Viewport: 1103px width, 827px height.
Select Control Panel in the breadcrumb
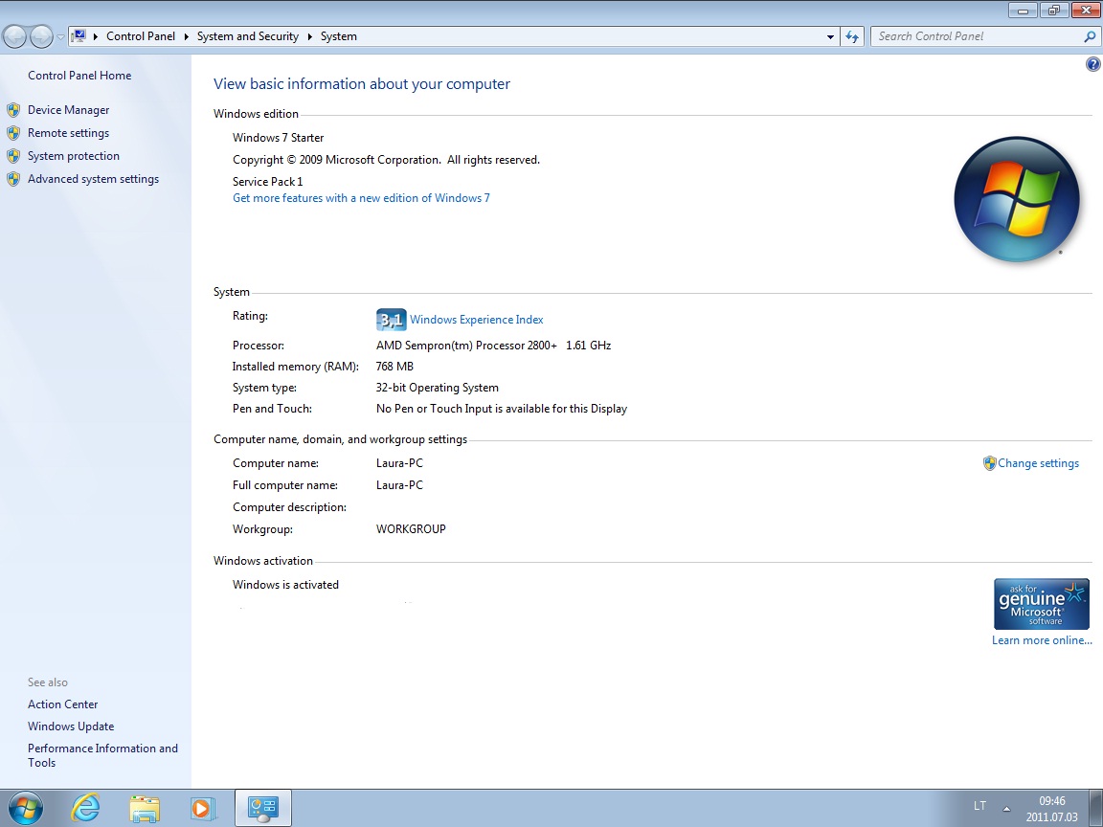coord(141,36)
